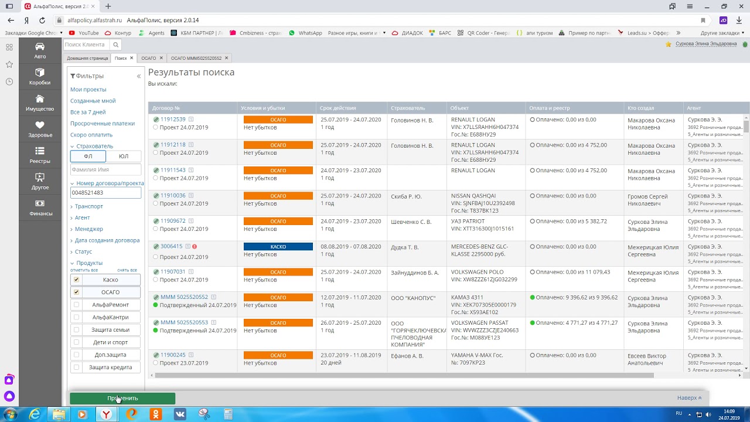
Task: Open the Все за 7 дней filter
Action: (x=88, y=112)
